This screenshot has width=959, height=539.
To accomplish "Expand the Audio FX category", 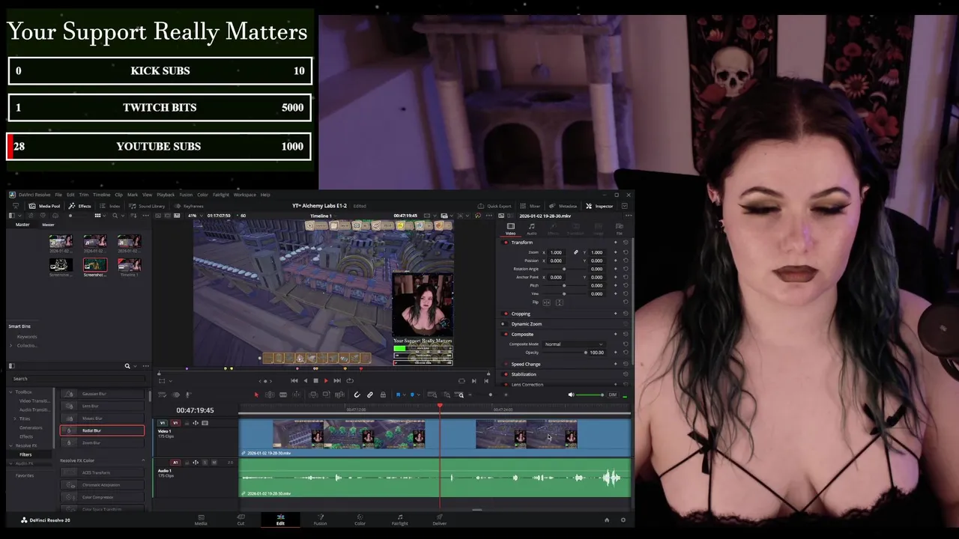I will tap(10, 463).
